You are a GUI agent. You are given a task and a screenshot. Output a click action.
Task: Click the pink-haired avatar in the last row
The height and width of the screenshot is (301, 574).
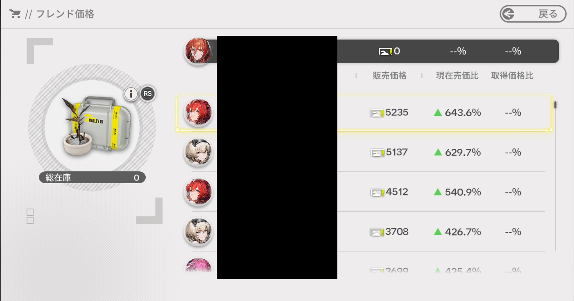coord(198,265)
